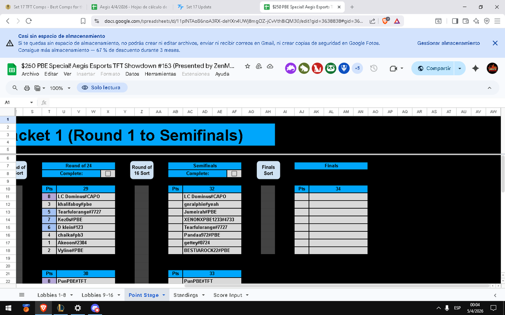Viewport: 505px width, 315px height.
Task: Open the Google account profile avatar
Action: point(492,68)
